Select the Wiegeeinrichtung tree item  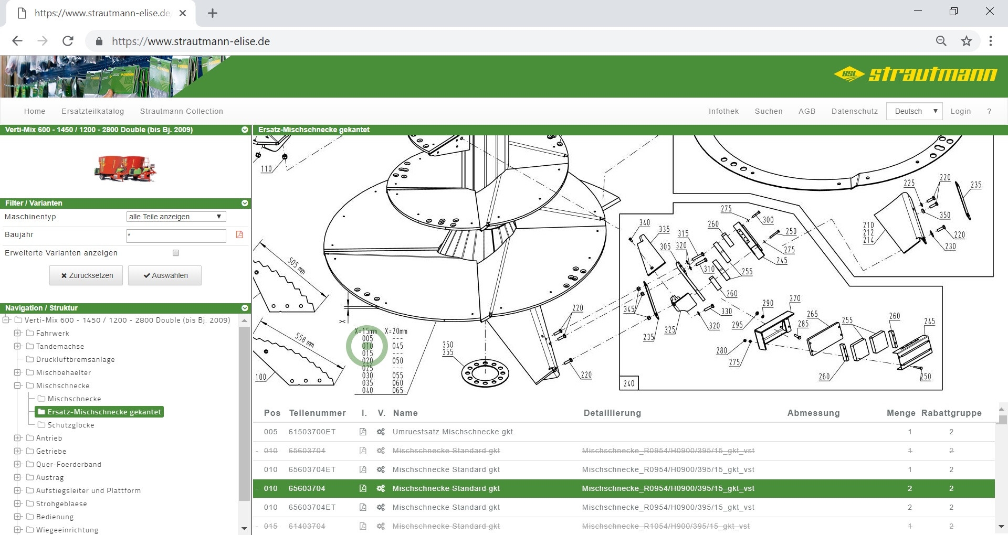pos(67,530)
